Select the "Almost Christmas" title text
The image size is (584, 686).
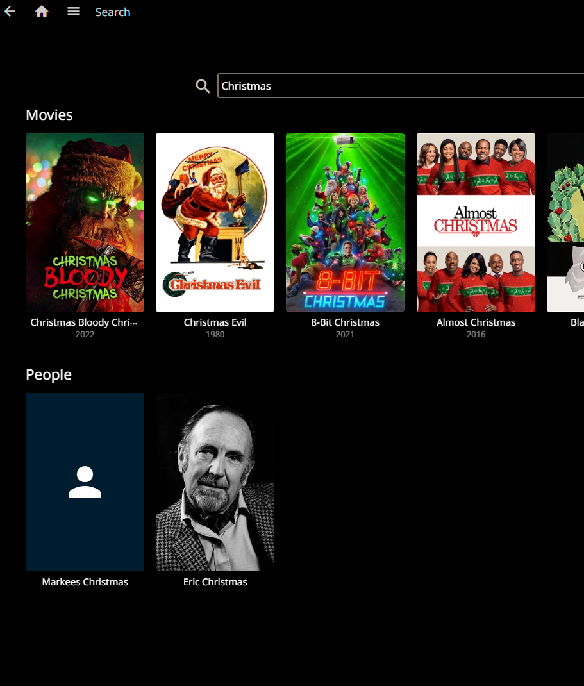(476, 322)
